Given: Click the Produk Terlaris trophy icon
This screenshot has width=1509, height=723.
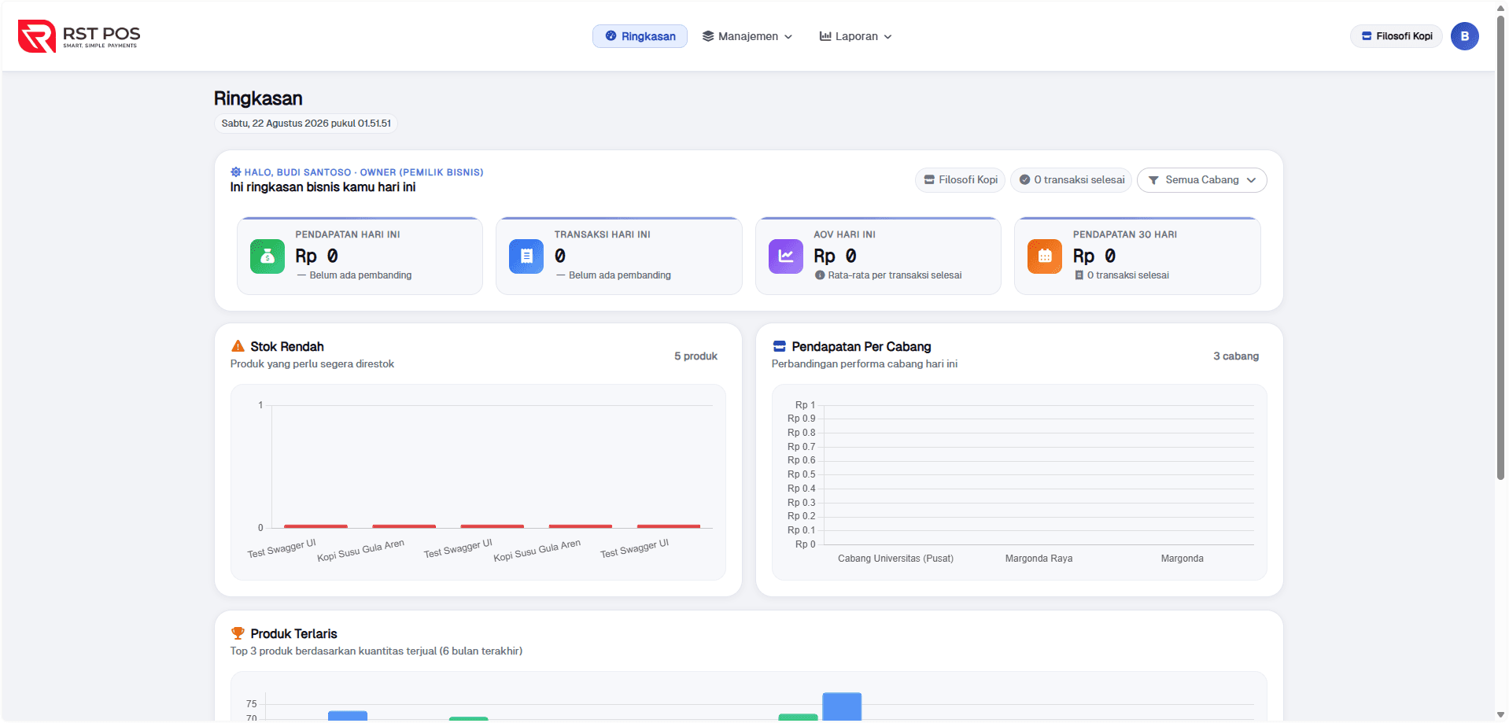Looking at the screenshot, I should tap(238, 633).
